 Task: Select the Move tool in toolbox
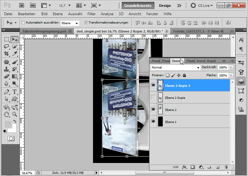tap(15, 39)
